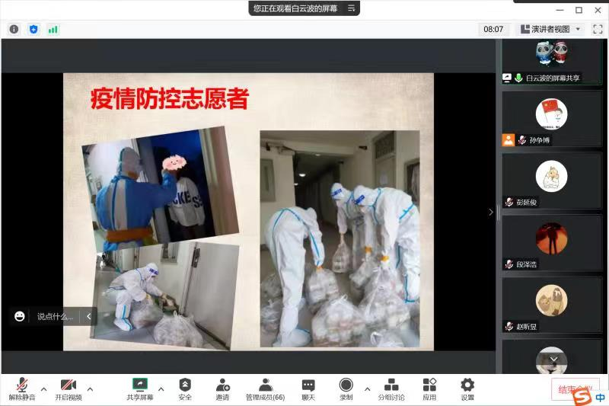Open meeting 设置 settings
This screenshot has width=609, height=406.
click(x=467, y=388)
